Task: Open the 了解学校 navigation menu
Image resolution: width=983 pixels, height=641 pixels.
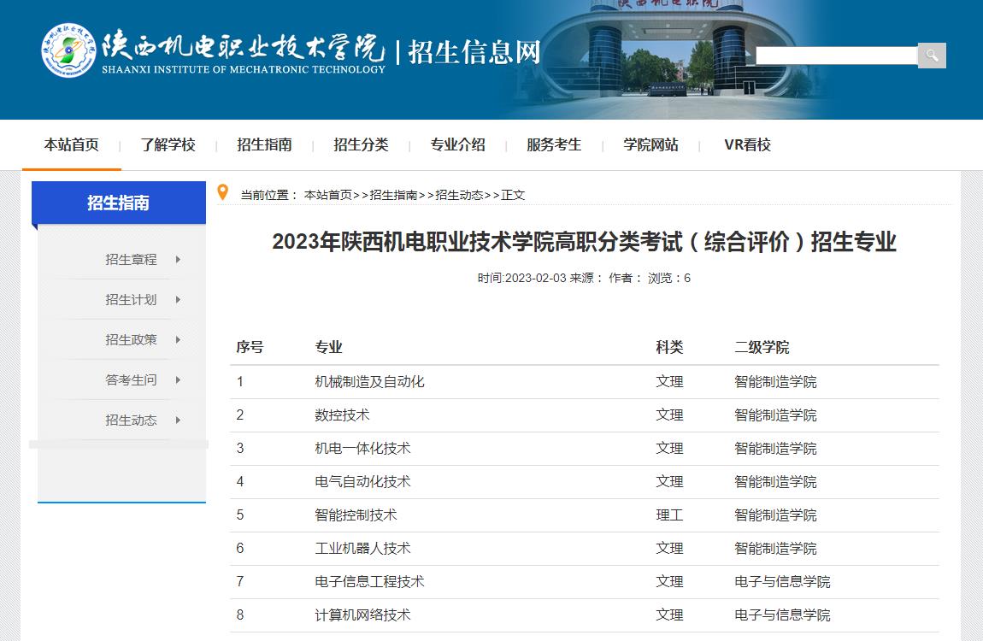Action: (168, 144)
